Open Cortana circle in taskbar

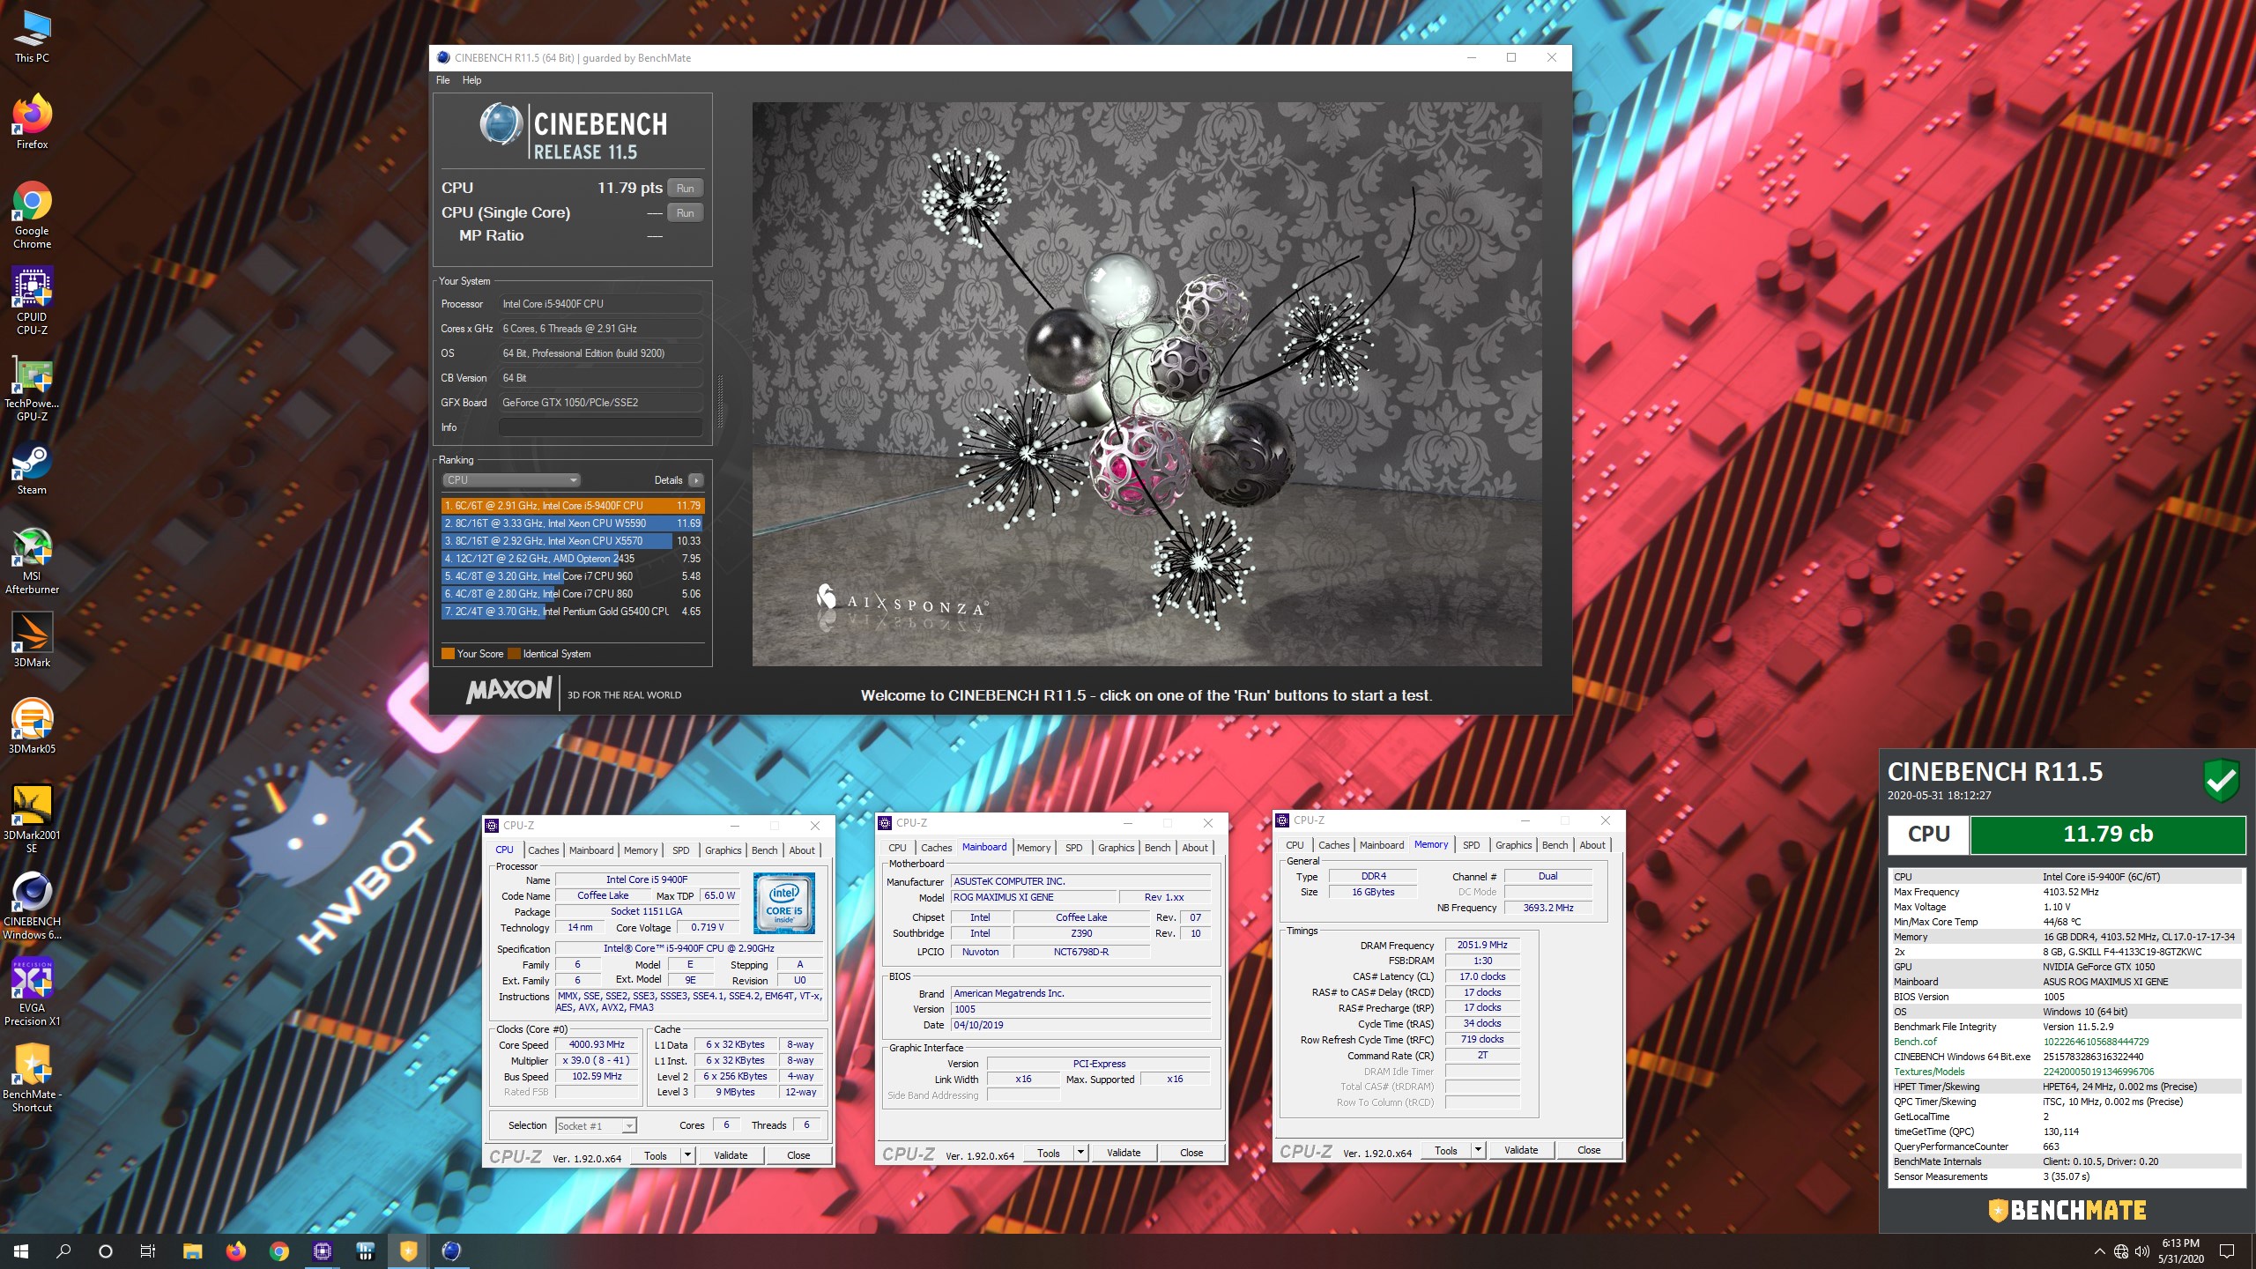click(106, 1251)
